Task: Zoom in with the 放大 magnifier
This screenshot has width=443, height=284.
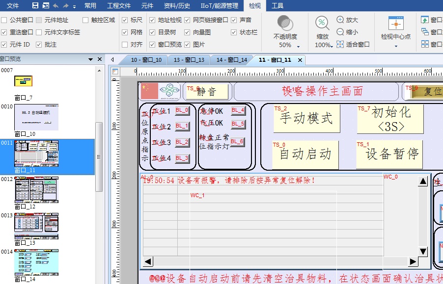Action: tap(340, 20)
